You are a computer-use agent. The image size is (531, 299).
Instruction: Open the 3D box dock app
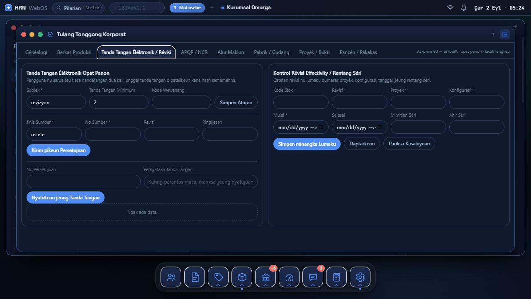tap(242, 277)
